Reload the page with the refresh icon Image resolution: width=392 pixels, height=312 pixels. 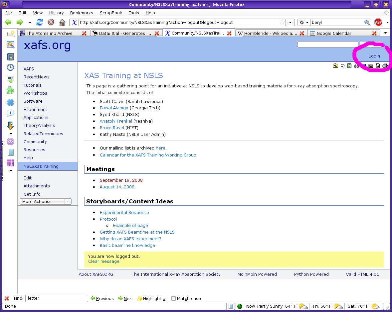click(40, 22)
